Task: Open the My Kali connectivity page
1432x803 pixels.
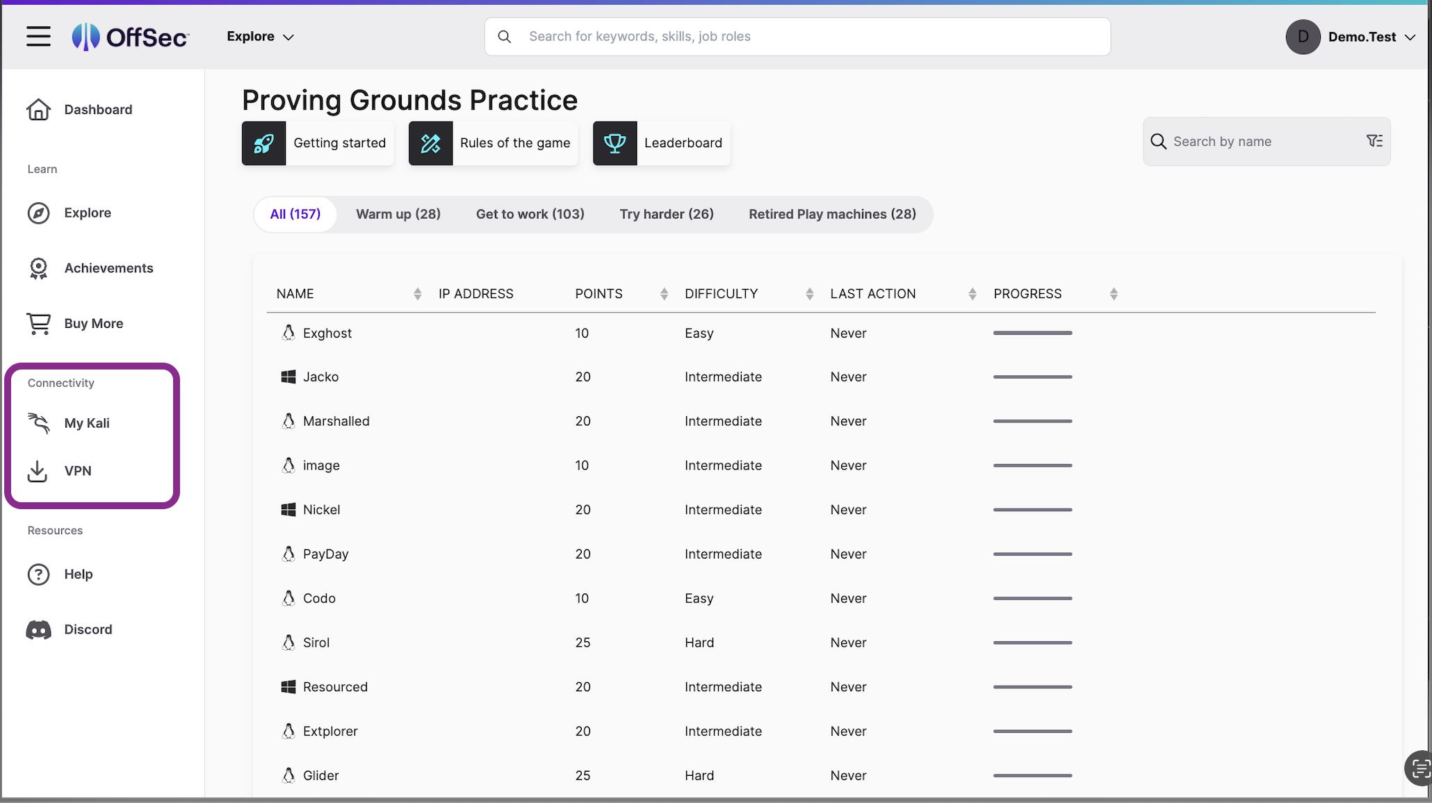Action: (x=86, y=423)
